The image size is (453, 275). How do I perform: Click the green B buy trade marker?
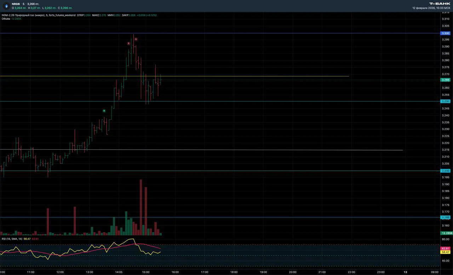coord(104,111)
